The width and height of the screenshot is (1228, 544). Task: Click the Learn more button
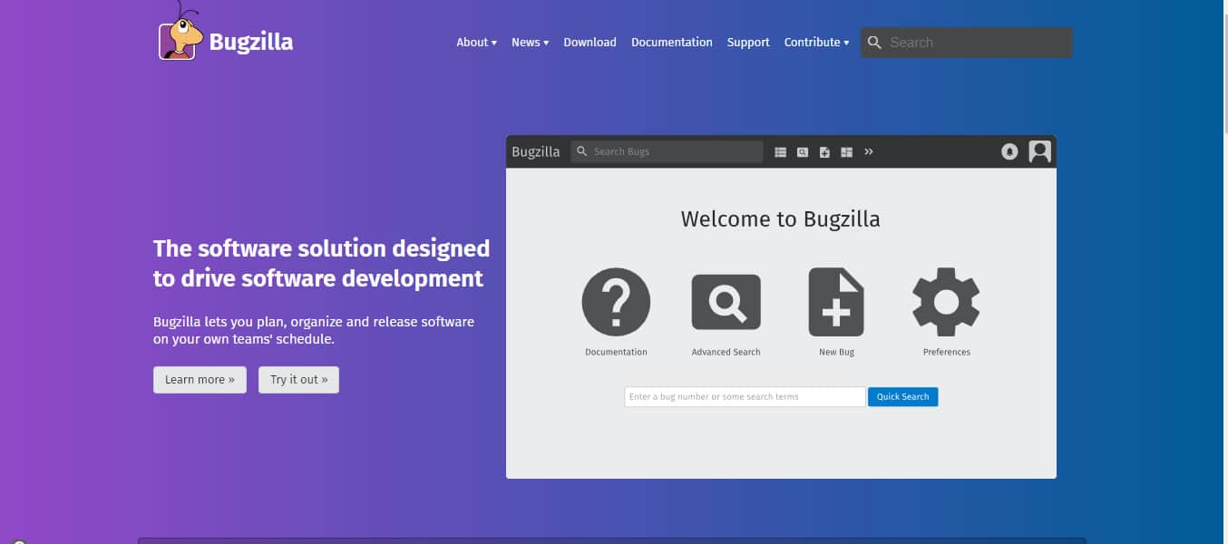[x=200, y=380]
